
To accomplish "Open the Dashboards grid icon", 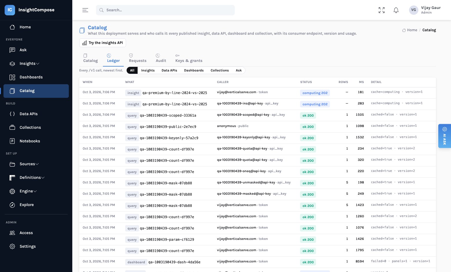I will (12, 77).
